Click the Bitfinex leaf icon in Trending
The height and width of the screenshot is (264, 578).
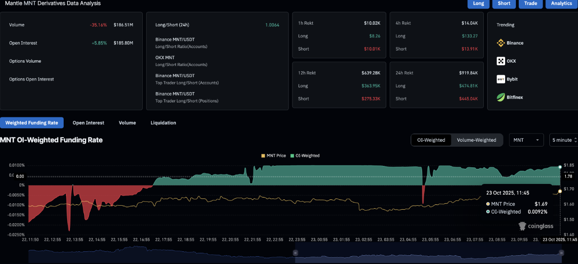coord(501,97)
